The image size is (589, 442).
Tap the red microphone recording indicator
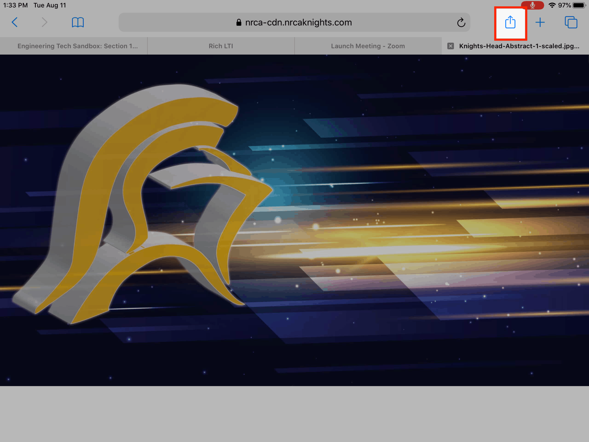(x=532, y=5)
